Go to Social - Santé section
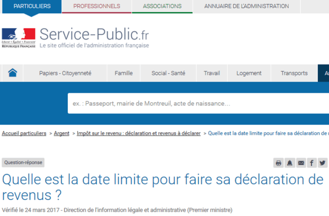Image resolution: width=329 pixels, height=216 pixels. (x=168, y=73)
